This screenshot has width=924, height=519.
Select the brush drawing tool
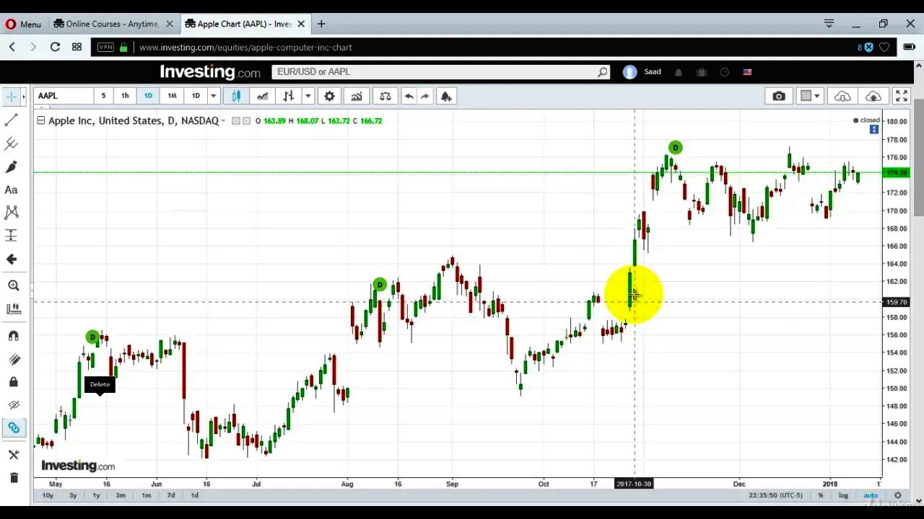pyautogui.click(x=12, y=167)
